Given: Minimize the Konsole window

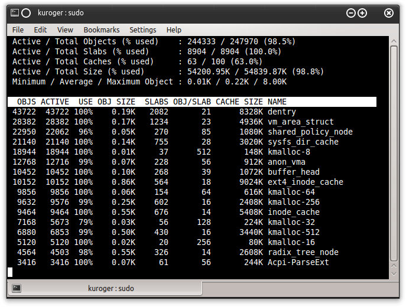Looking at the screenshot, I should 351,13.
